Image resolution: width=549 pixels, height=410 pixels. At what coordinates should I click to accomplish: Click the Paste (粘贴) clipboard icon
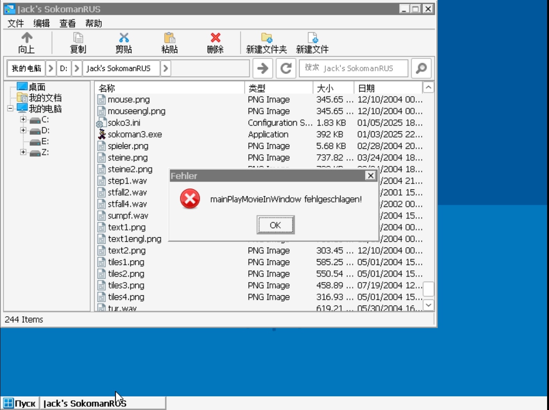(169, 38)
